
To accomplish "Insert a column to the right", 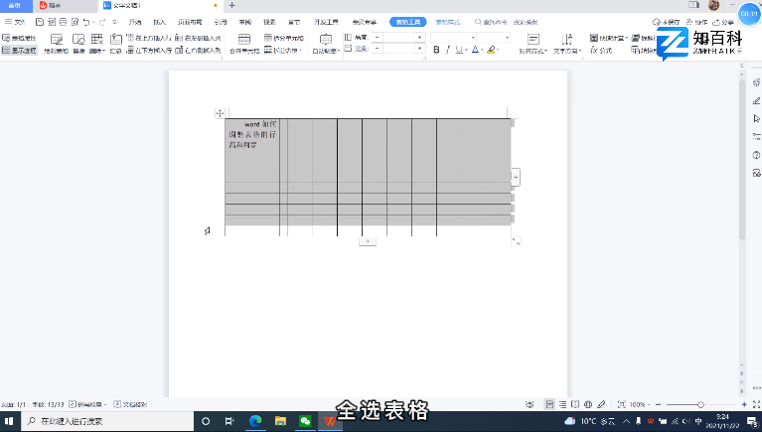I will coord(198,50).
